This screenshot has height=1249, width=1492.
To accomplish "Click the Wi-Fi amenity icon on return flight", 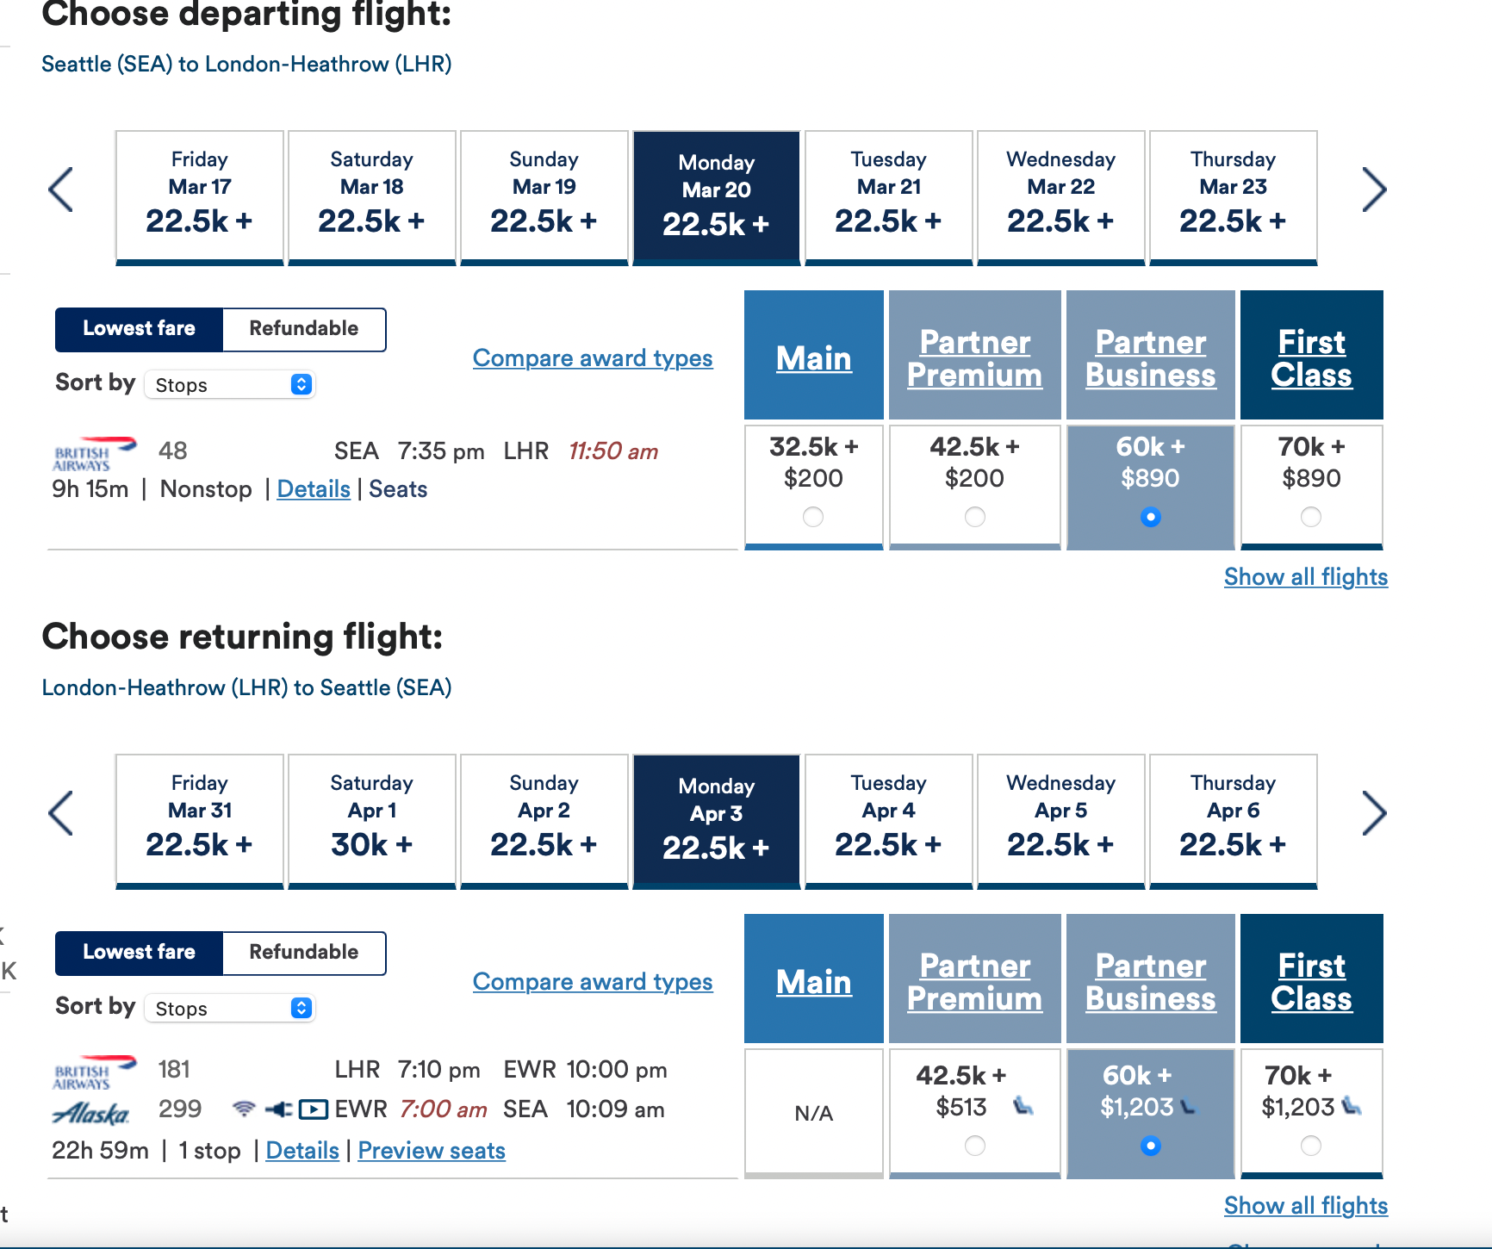I will pos(246,1109).
